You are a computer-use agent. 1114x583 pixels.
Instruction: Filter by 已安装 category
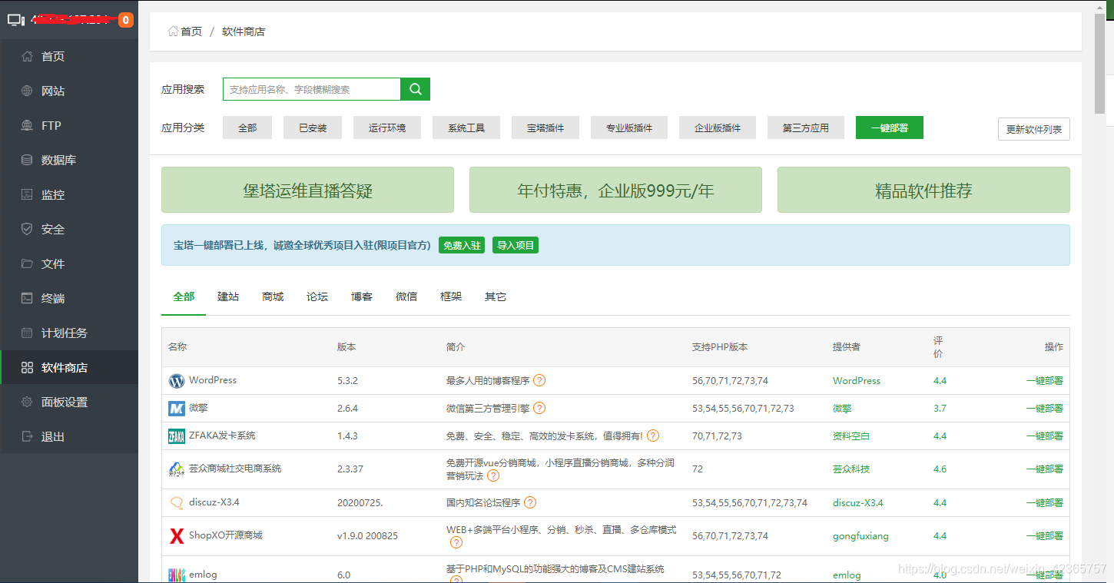pyautogui.click(x=313, y=128)
